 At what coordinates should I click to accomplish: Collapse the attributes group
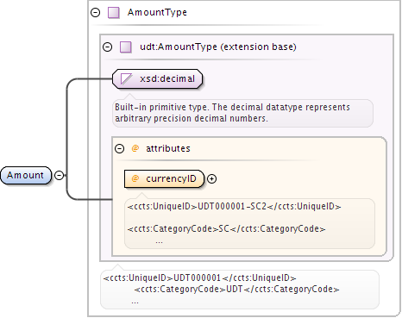(119, 149)
